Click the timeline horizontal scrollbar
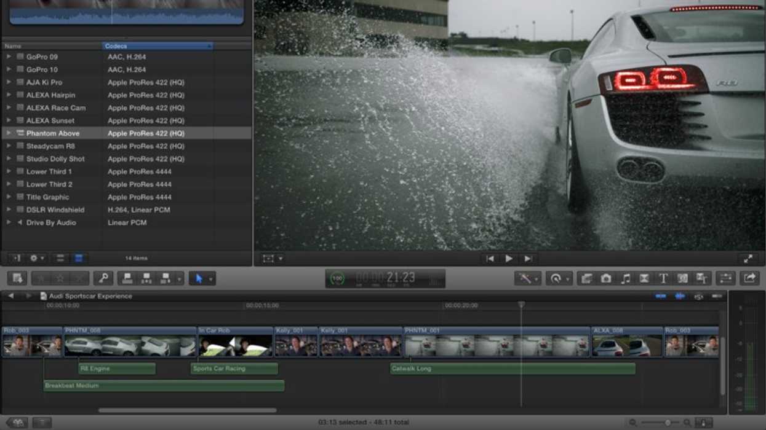Viewport: 766px width, 430px height. pyautogui.click(x=187, y=410)
